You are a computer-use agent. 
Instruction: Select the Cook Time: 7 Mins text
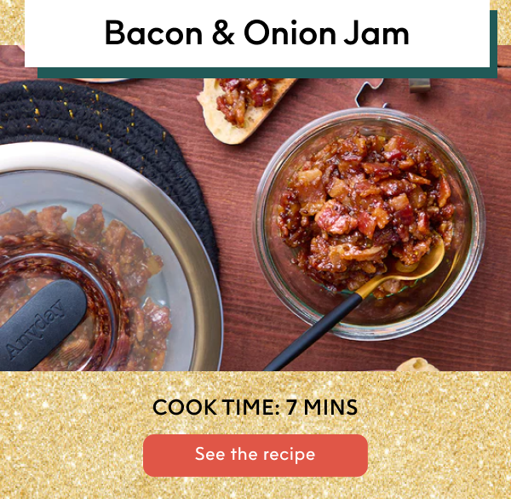[255, 407]
